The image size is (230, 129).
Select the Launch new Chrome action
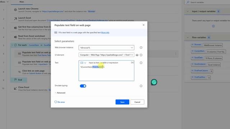[x=95, y=10]
